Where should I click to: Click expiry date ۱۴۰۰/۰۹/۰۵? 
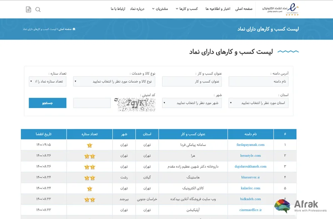click(44, 144)
